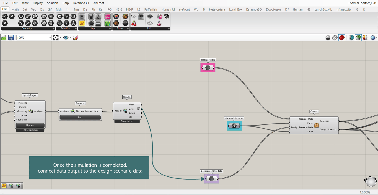Select the sketch pen tool icon
Image resolution: width=378 pixels, height=195 pixels.
76,38
